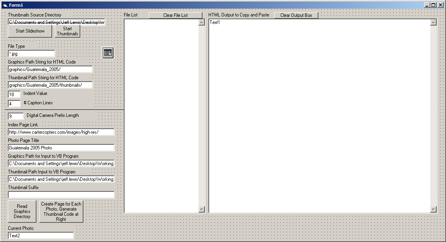Click Digital Camera Prefix Length field

16,116
